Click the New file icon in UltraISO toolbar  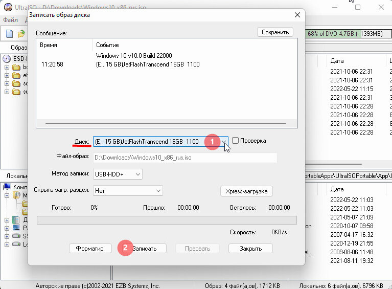click(9, 34)
